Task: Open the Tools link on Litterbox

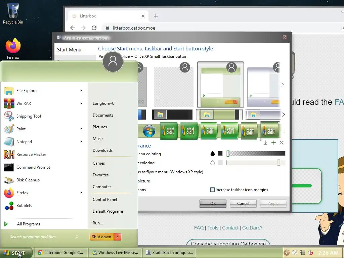Action: 213,228
